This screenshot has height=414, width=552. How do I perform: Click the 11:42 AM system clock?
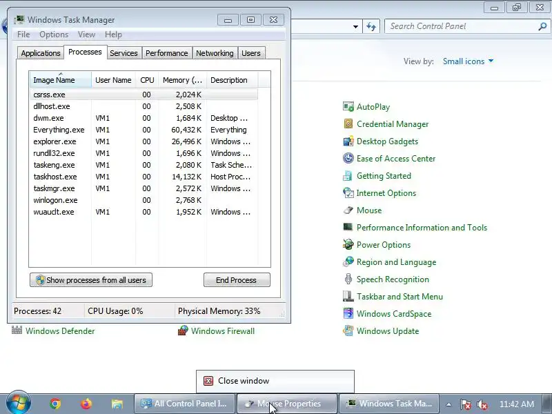coord(516,404)
